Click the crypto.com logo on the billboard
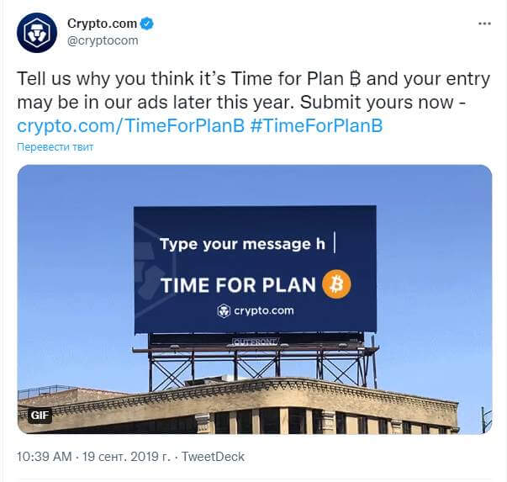The height and width of the screenshot is (482, 507). click(x=256, y=311)
